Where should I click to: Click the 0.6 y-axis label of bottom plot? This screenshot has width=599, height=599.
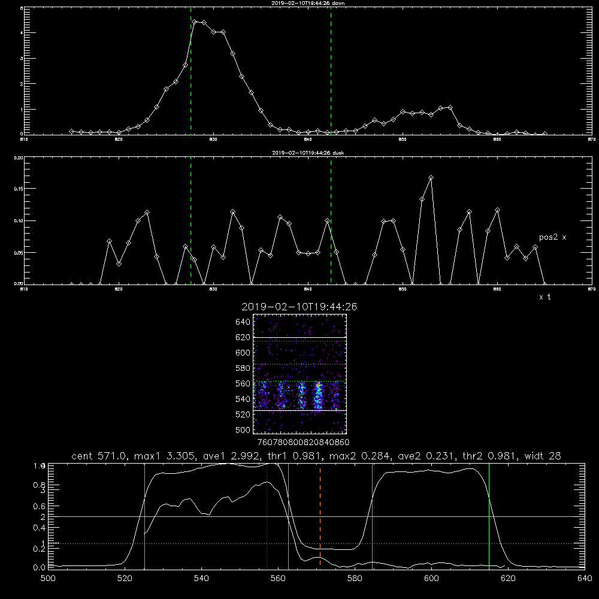pos(40,506)
